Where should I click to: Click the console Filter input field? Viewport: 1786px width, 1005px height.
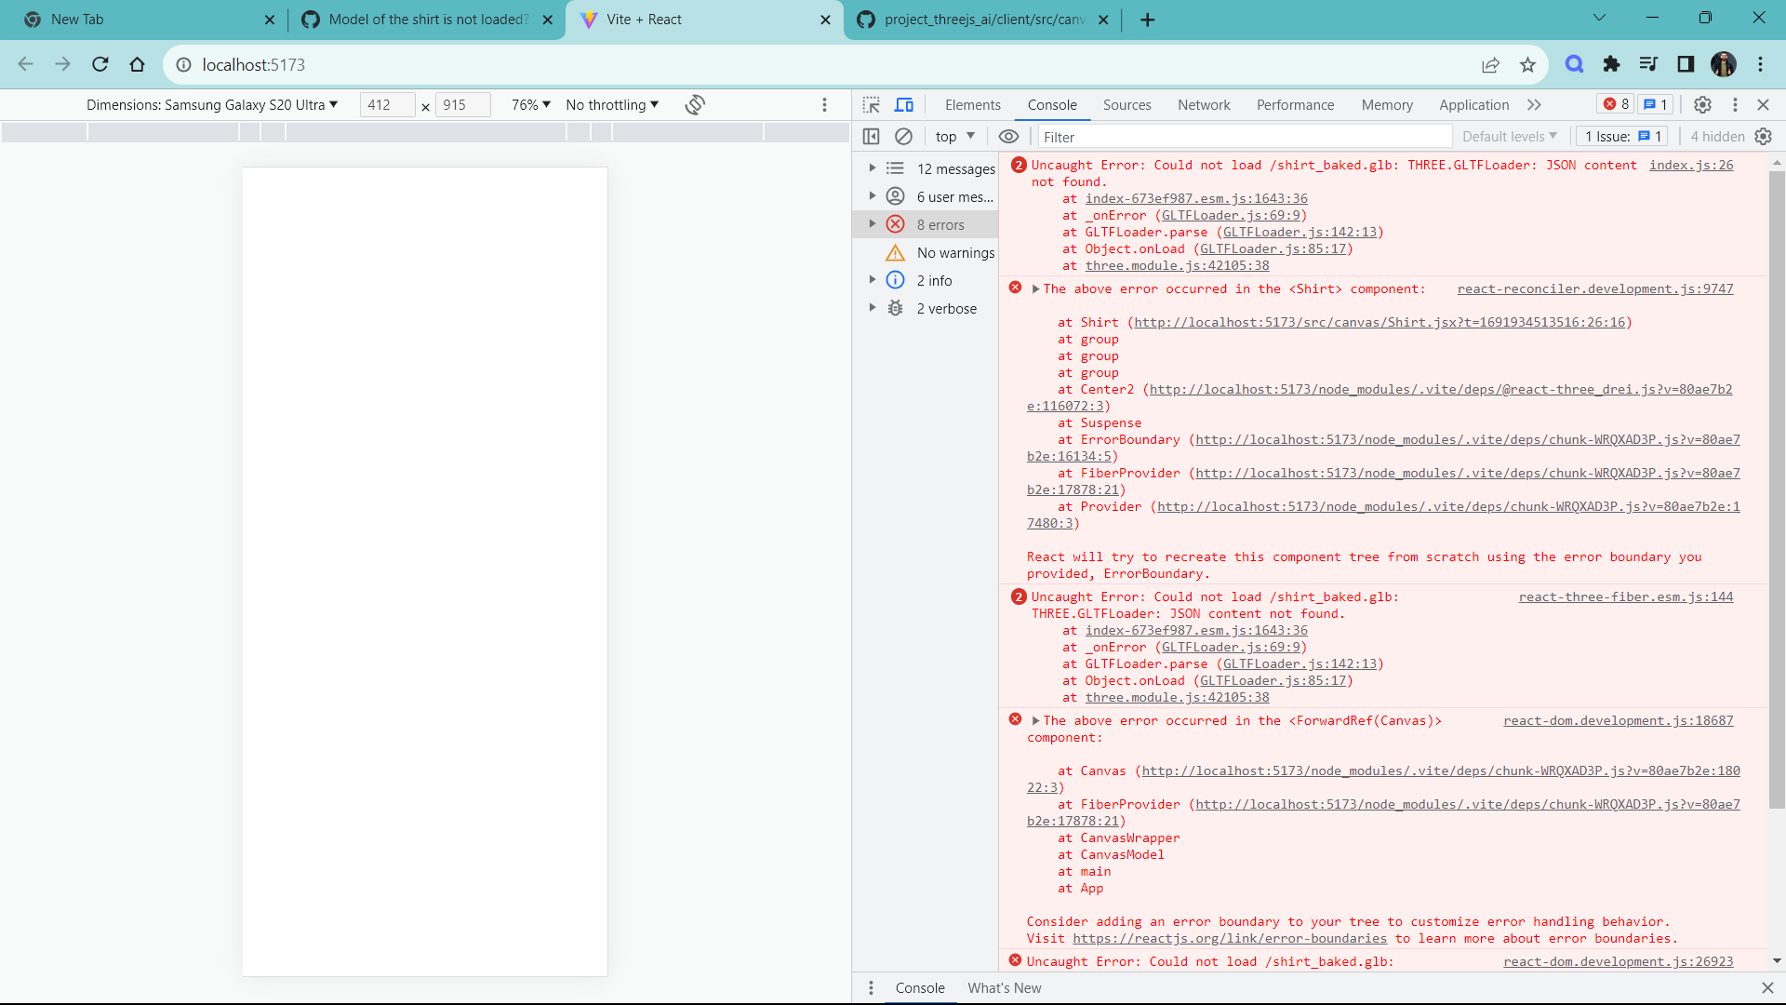pos(1245,137)
